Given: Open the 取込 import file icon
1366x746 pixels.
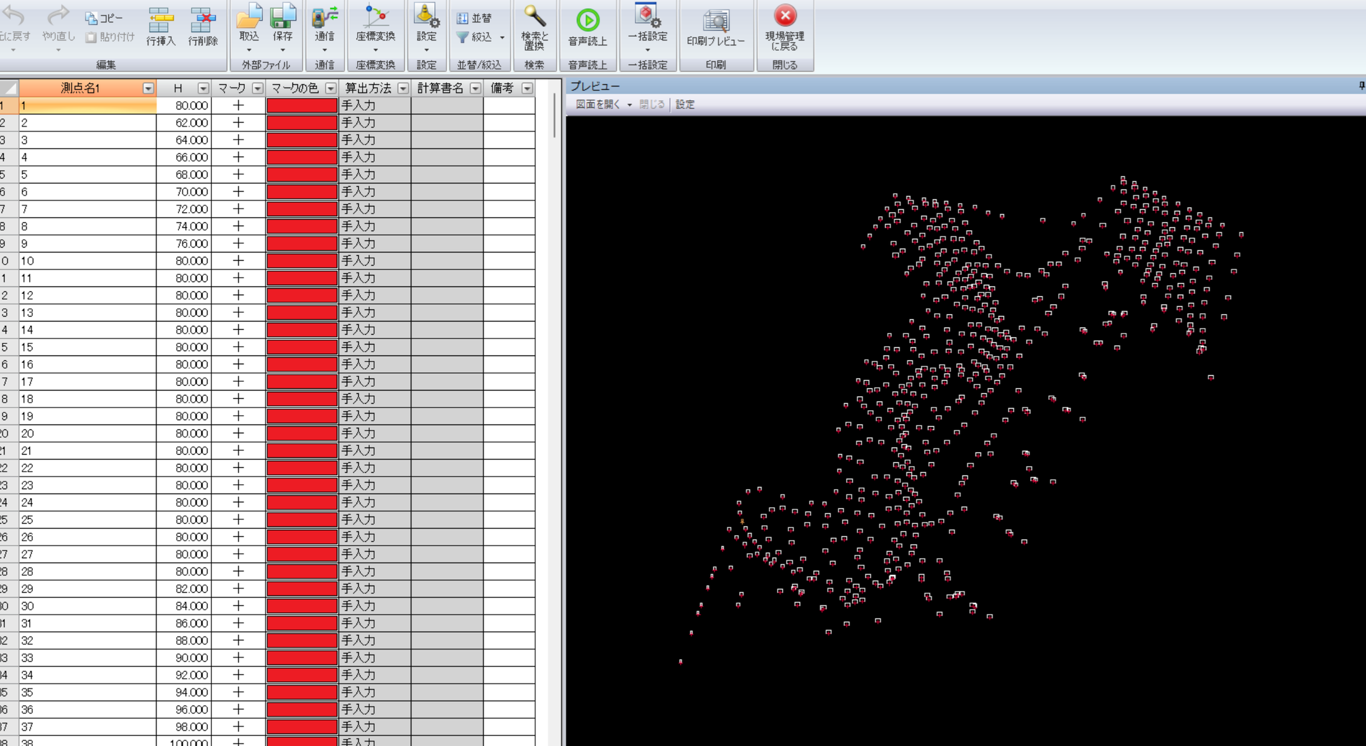Looking at the screenshot, I should 249,24.
